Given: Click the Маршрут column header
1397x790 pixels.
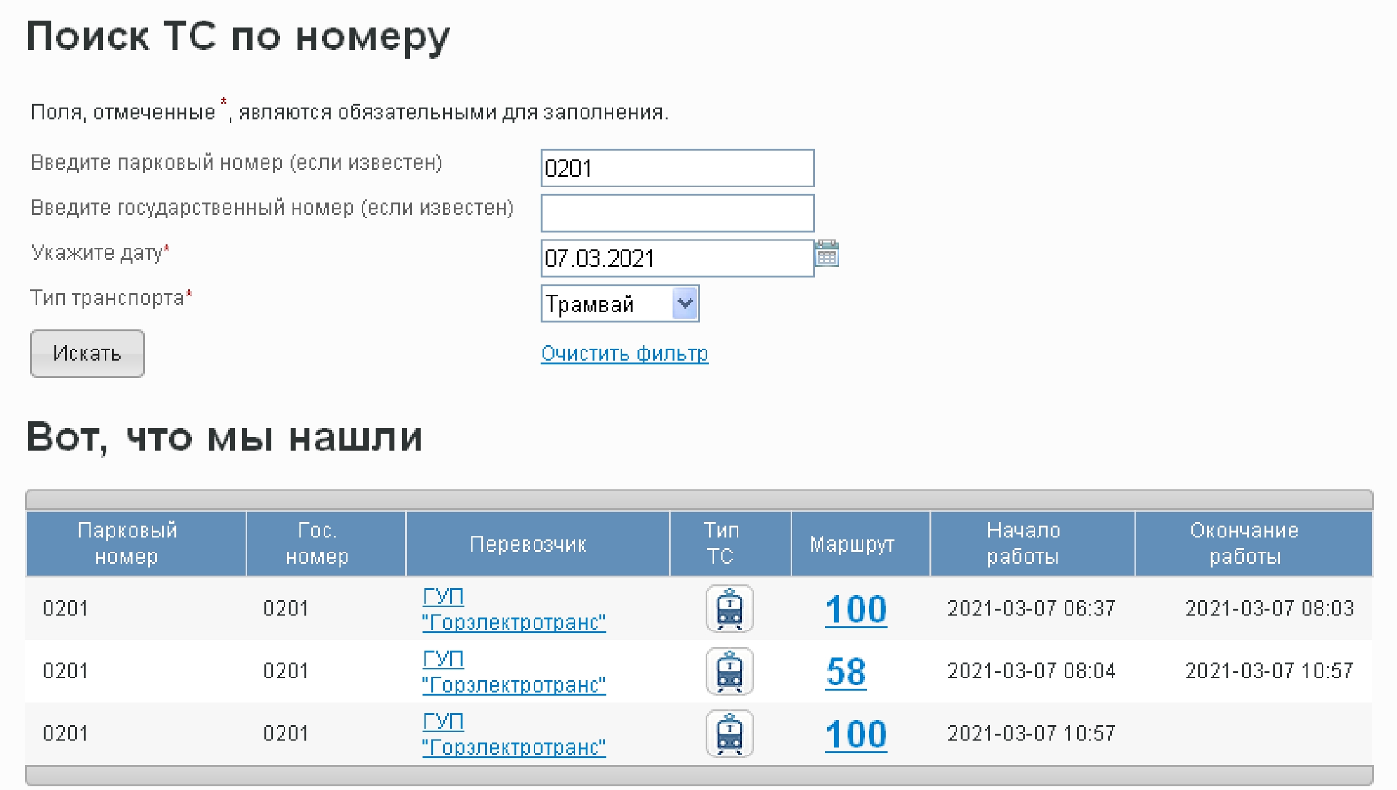Looking at the screenshot, I should coord(852,544).
